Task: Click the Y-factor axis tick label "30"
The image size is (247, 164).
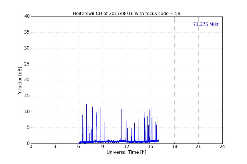Action: point(27,48)
